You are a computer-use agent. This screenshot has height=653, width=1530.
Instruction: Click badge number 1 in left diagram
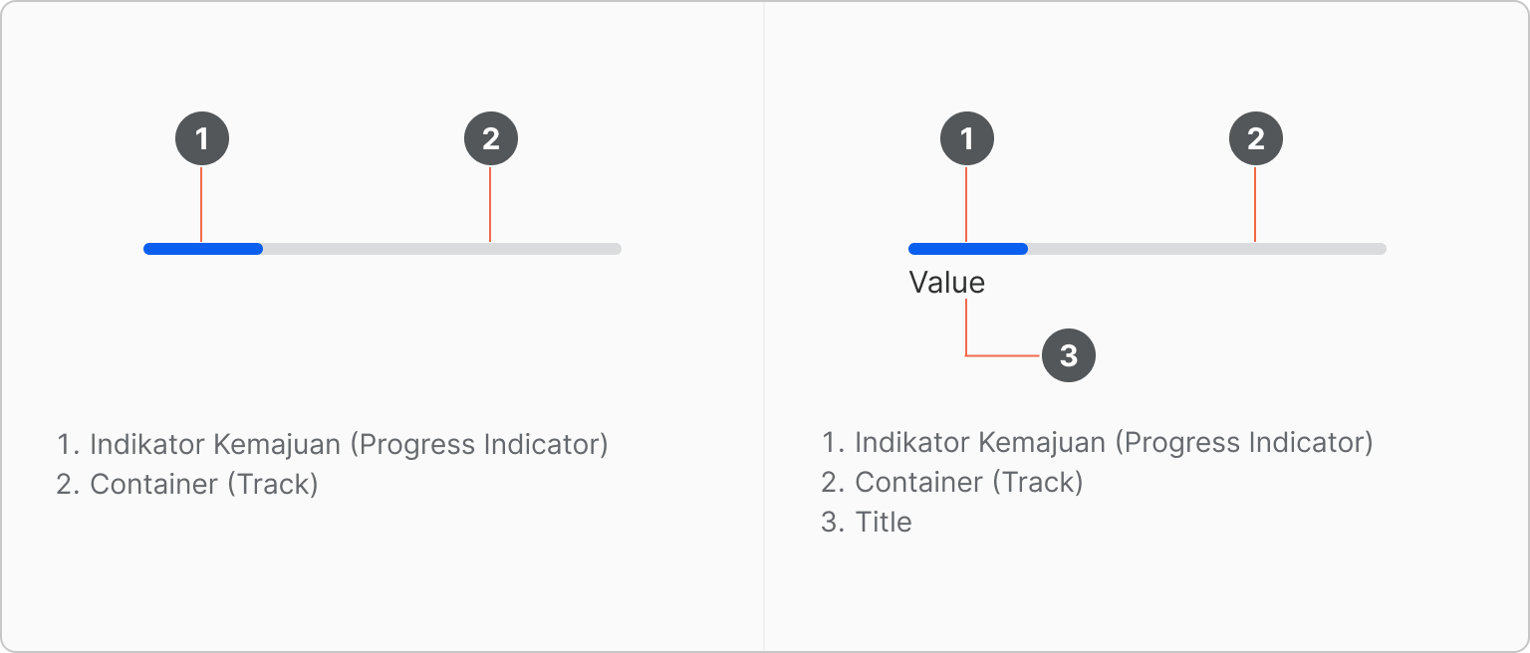[x=202, y=138]
